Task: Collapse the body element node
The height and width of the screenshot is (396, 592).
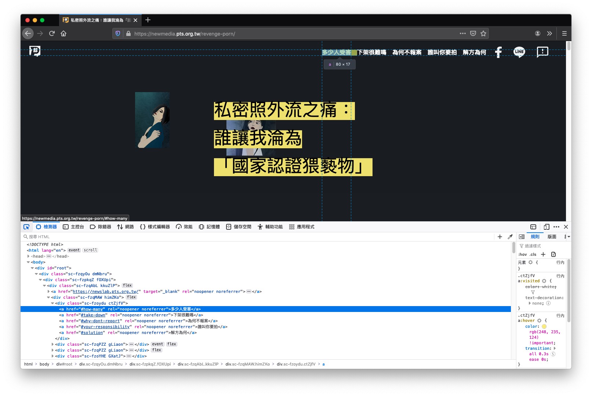Action: click(28, 262)
